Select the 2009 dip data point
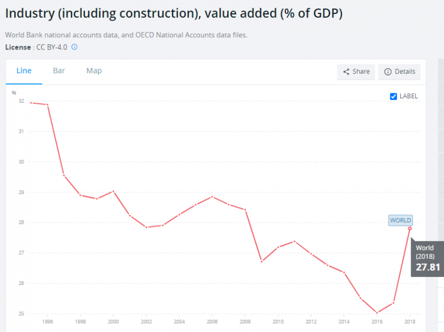Viewport: 444px width, 332px height. pos(261,261)
